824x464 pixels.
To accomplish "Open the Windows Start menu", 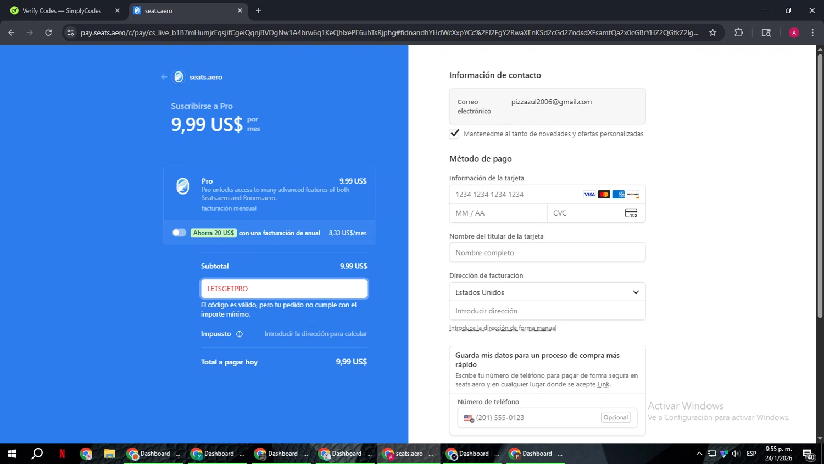I will pyautogui.click(x=12, y=454).
